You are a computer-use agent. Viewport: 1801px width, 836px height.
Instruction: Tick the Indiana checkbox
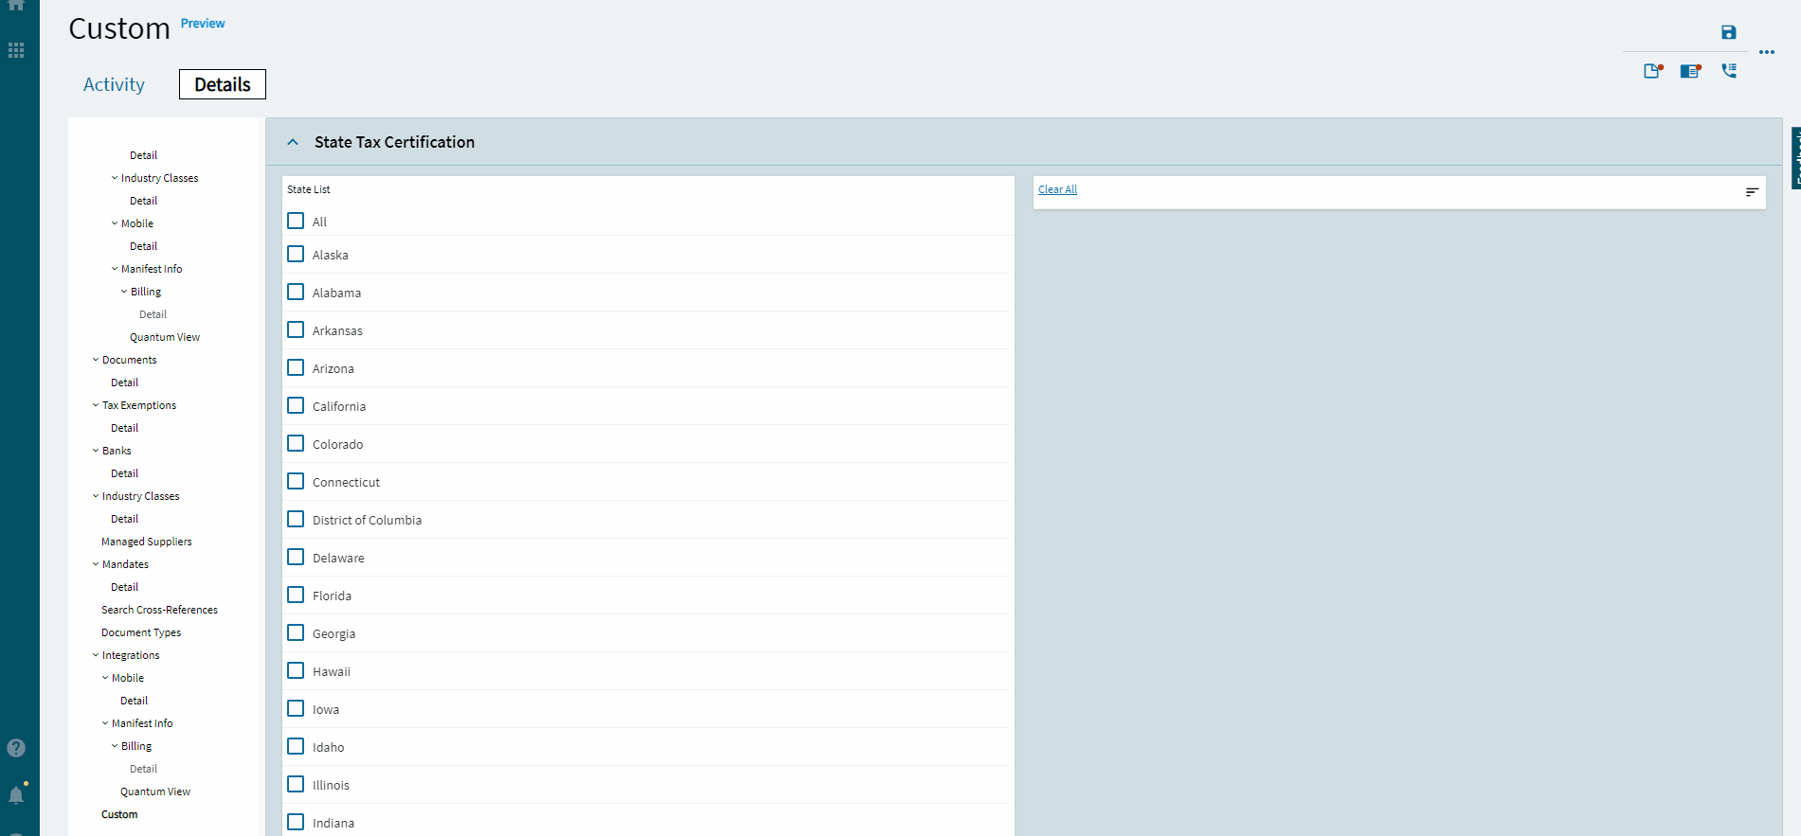click(296, 822)
